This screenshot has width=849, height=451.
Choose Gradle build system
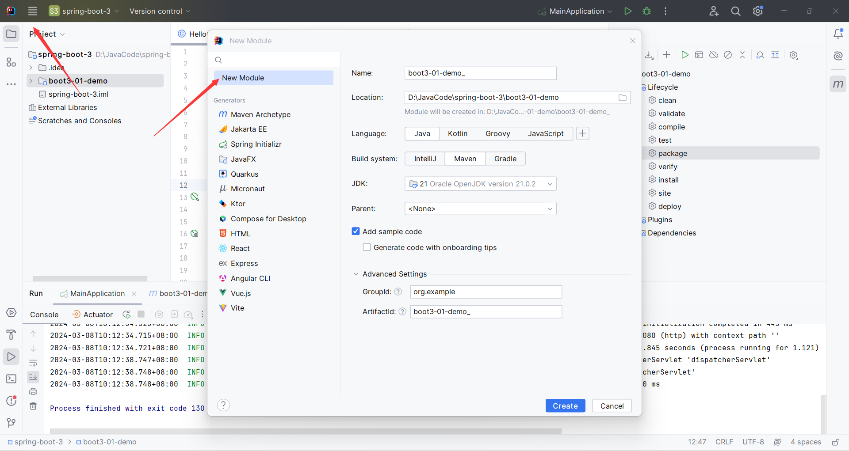(x=505, y=159)
